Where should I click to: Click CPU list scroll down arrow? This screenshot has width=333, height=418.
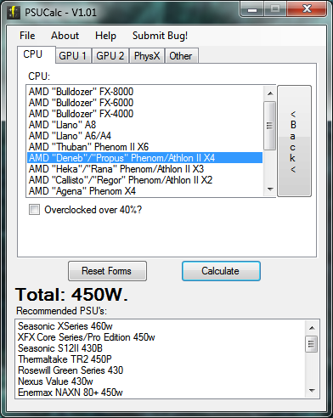[x=270, y=189]
